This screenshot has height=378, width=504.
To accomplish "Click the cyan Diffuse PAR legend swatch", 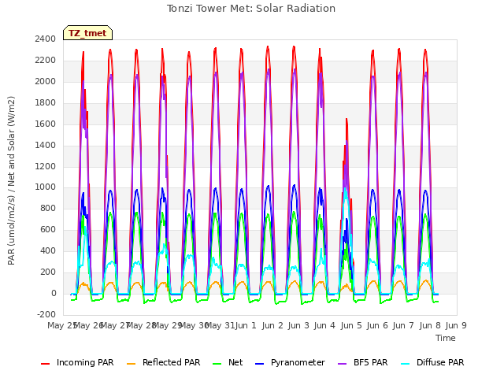I will (406, 364).
